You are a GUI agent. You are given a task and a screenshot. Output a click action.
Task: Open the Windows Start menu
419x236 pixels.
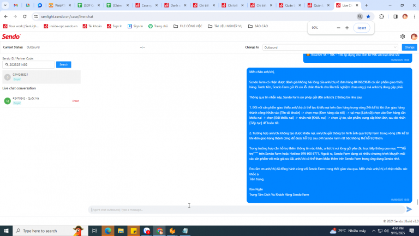pos(6,231)
